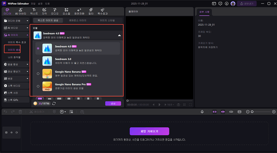Viewport: 277px width, 153px height.
Task: Select the Google Nano Banana radio option
Action: [38, 74]
